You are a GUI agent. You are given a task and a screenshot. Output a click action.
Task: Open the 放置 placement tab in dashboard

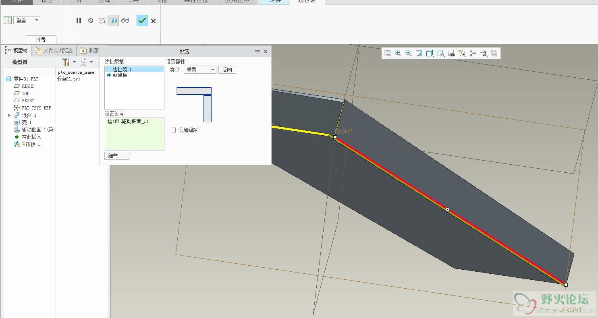coord(41,40)
